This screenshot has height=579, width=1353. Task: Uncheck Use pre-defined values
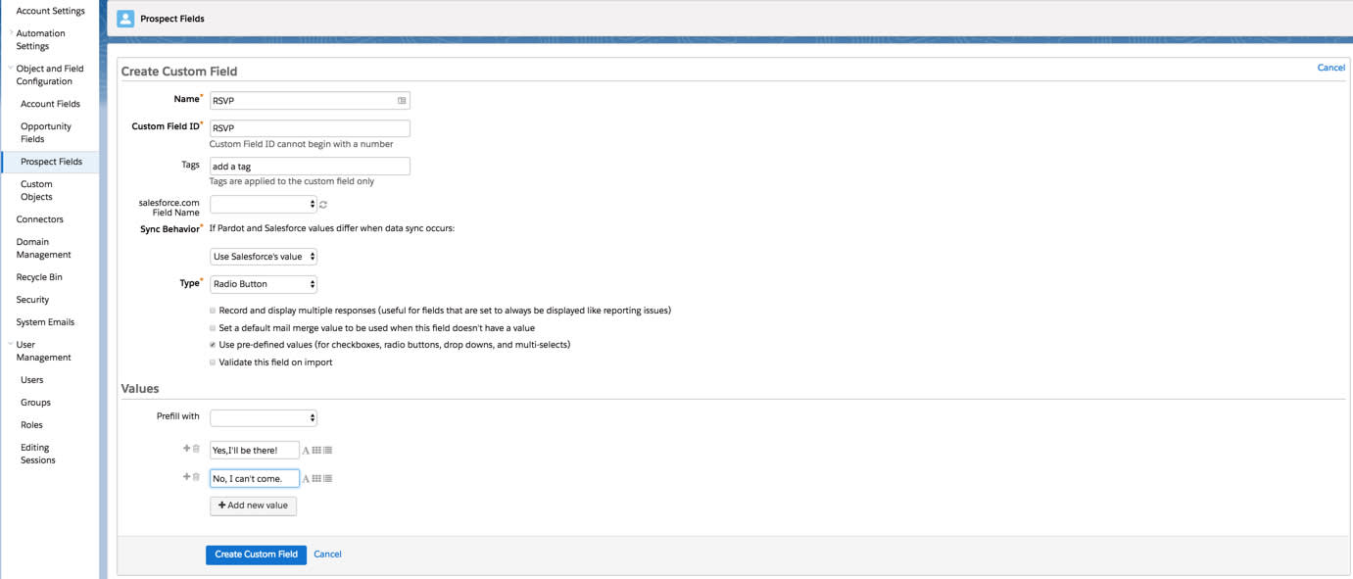(213, 345)
